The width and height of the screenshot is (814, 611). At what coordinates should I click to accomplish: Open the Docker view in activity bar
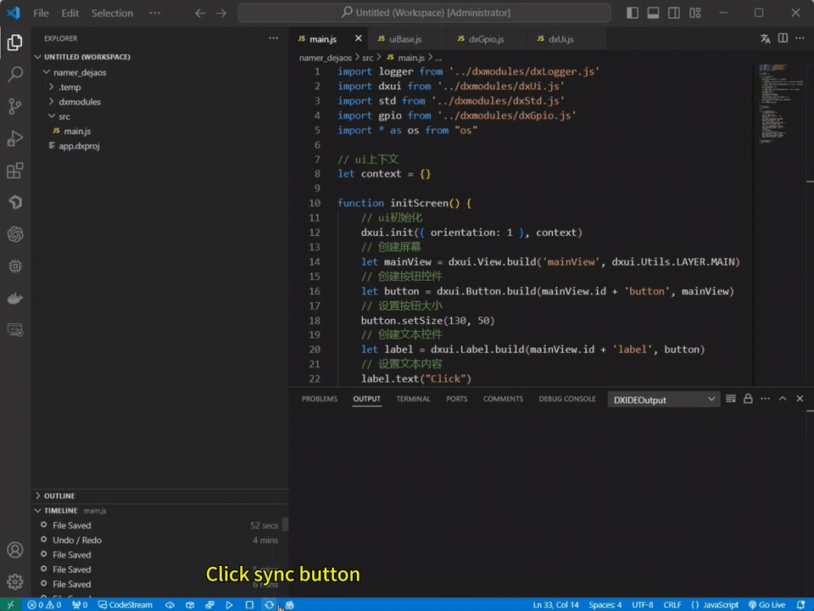(x=15, y=298)
